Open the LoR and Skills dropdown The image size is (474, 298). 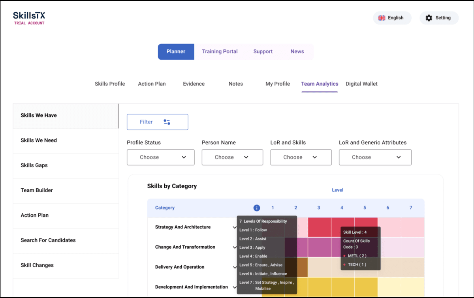coord(301,157)
